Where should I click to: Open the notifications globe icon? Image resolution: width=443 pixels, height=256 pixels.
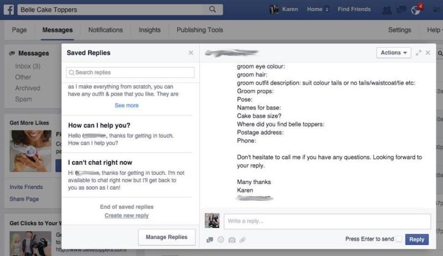click(x=416, y=10)
